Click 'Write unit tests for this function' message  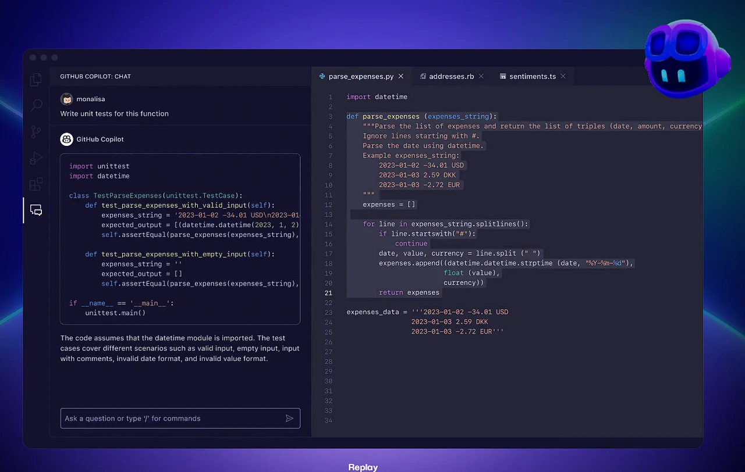click(115, 113)
